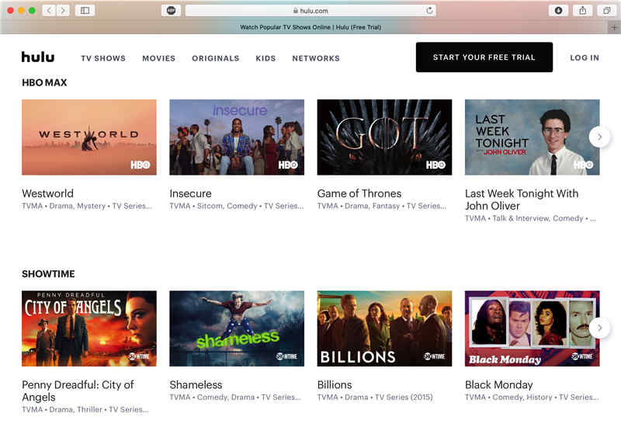Image resolution: width=621 pixels, height=424 pixels.
Task: Open Last Week Tonight thumbnail
Action: click(x=533, y=137)
